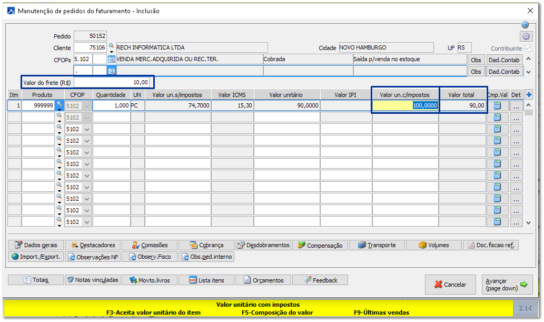Click the Cancelar button

click(450, 285)
